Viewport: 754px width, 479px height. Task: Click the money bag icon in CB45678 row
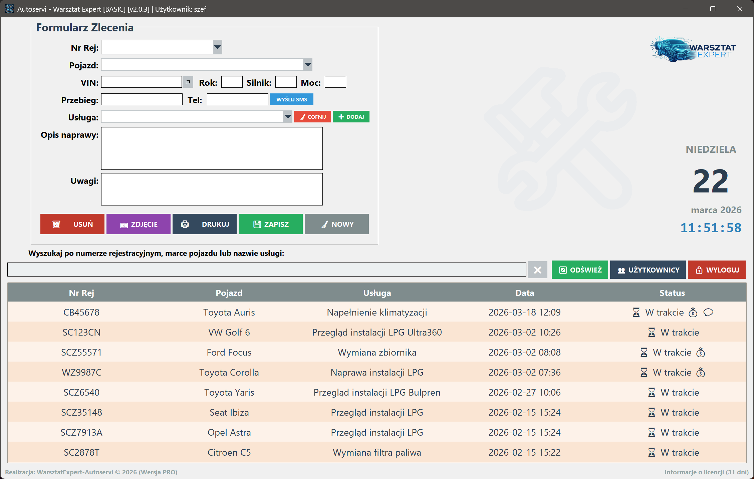pyautogui.click(x=693, y=313)
